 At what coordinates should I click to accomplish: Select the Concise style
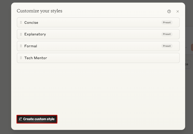[x=98, y=22]
